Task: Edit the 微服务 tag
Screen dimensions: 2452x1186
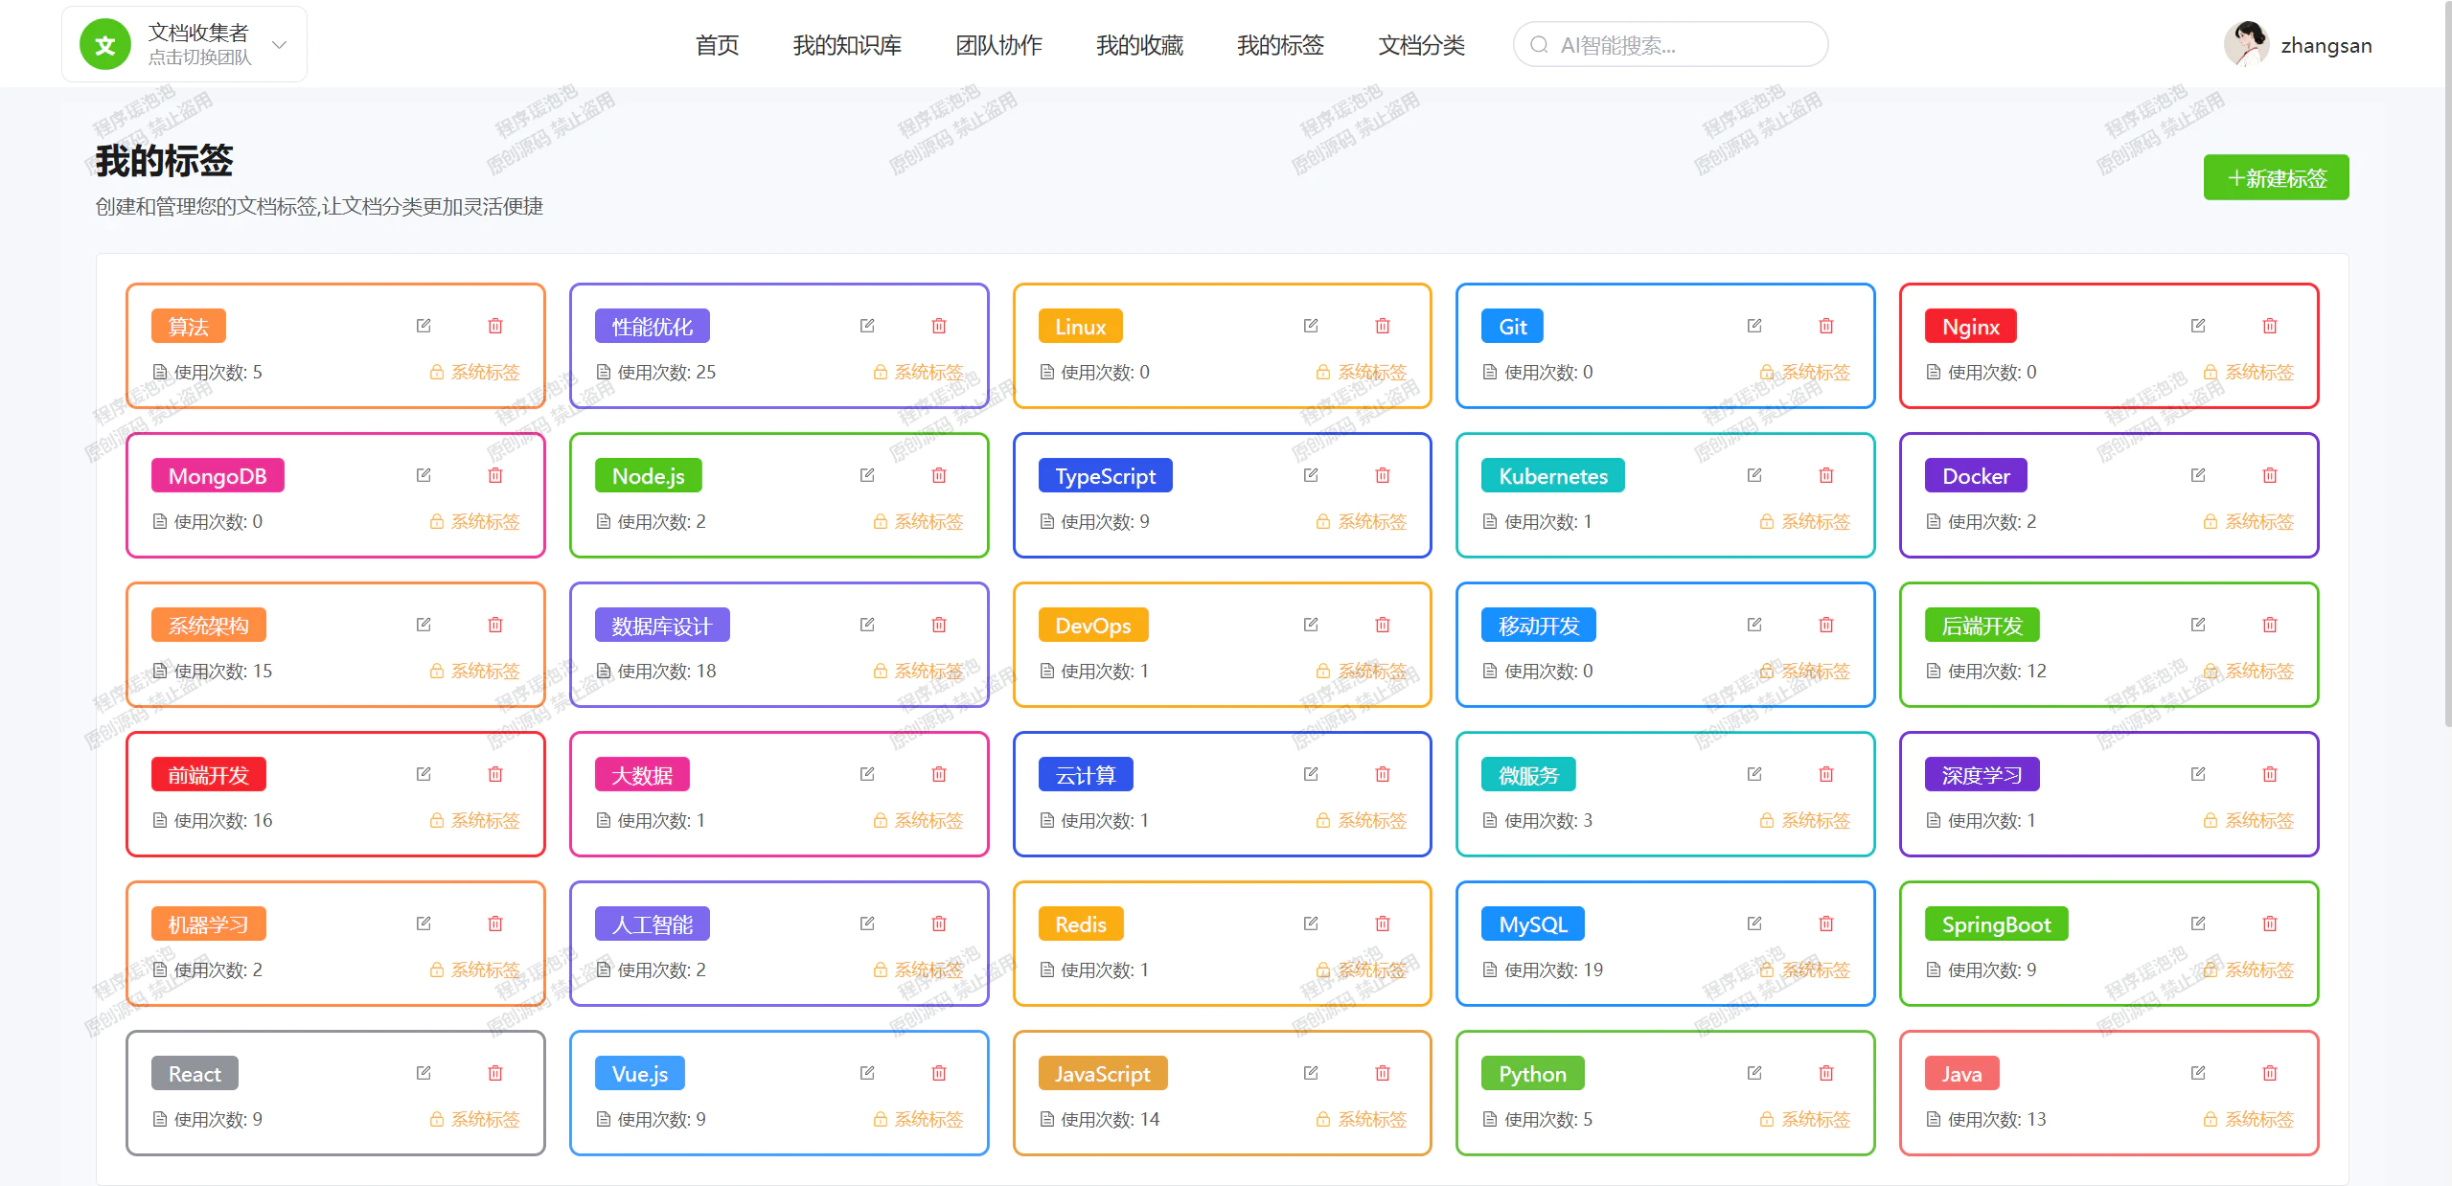Action: [x=1754, y=774]
